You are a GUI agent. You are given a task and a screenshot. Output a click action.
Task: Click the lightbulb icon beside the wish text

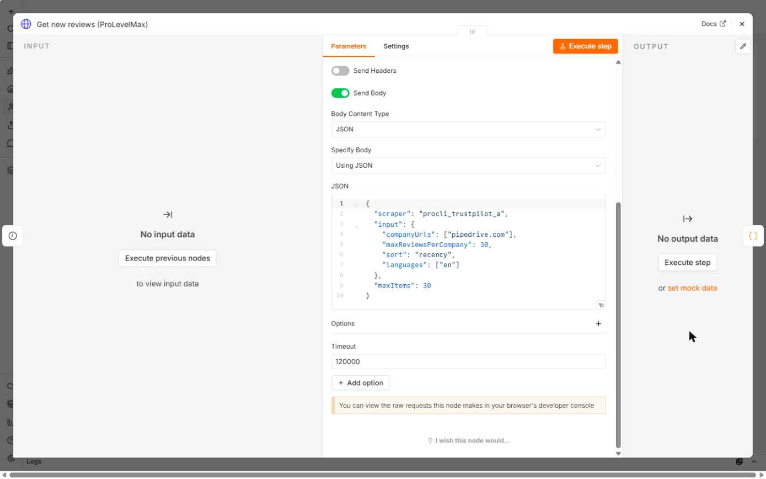point(430,441)
